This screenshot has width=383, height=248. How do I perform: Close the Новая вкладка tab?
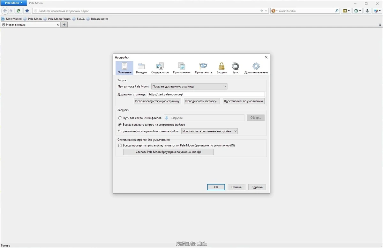click(x=58, y=25)
